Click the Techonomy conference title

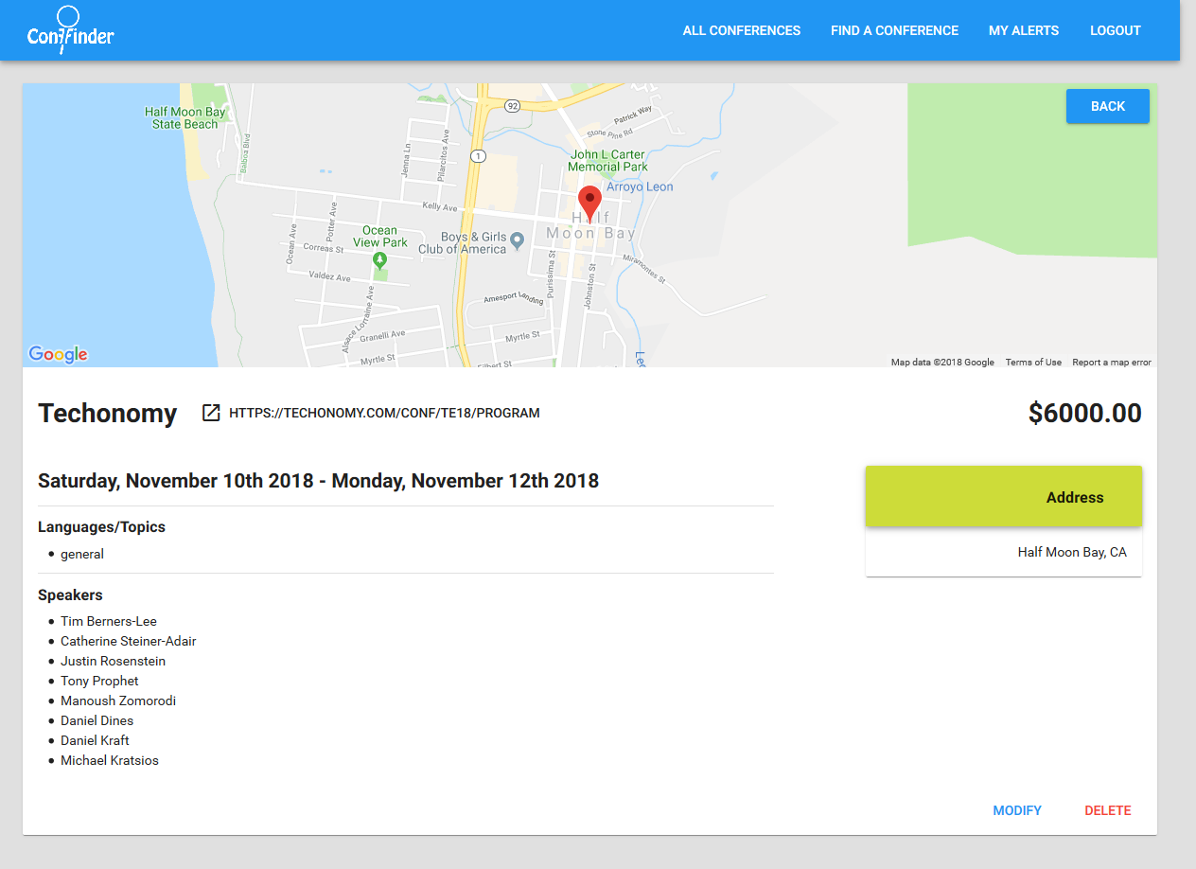(x=108, y=414)
